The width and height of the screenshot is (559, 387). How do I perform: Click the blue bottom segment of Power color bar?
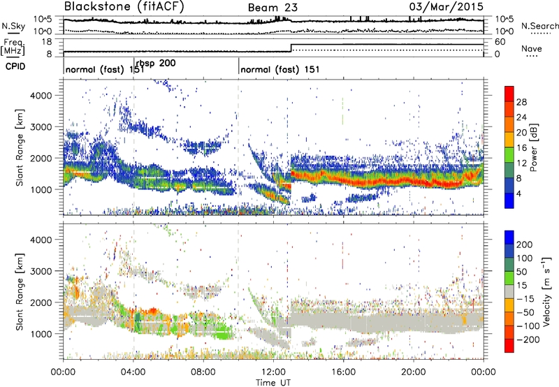click(509, 200)
